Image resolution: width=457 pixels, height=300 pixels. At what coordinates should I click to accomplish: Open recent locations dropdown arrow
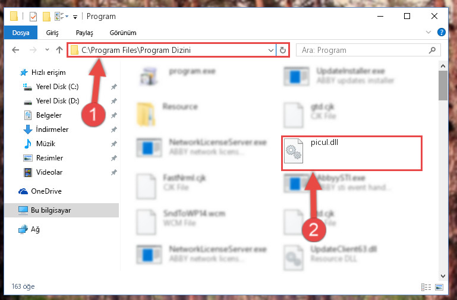click(47, 50)
